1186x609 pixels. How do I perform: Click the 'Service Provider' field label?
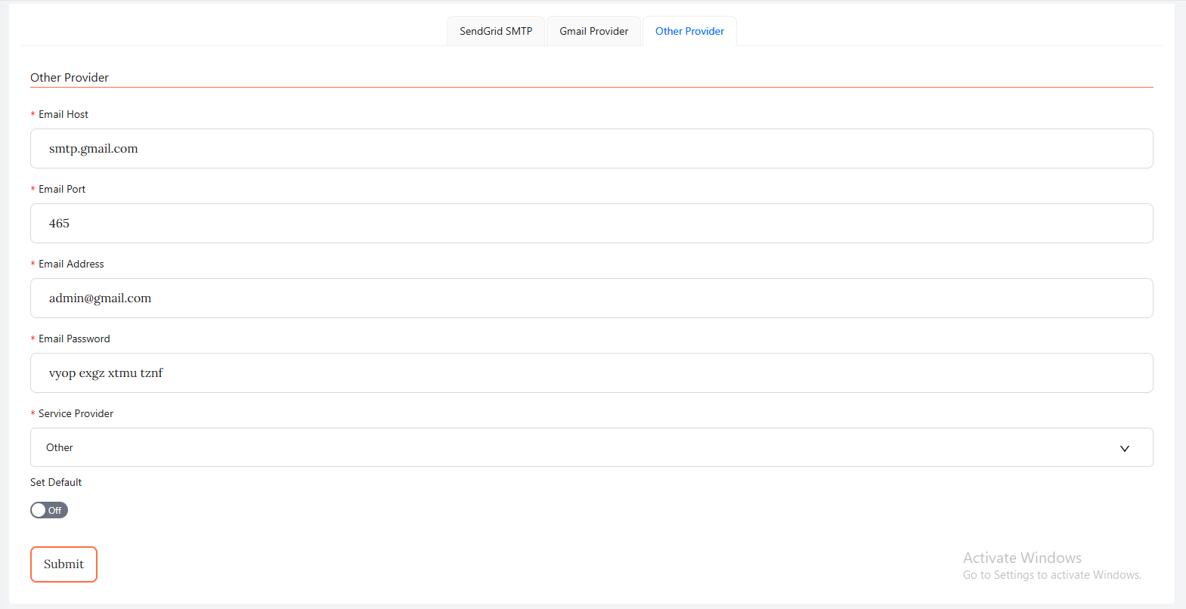[76, 413]
